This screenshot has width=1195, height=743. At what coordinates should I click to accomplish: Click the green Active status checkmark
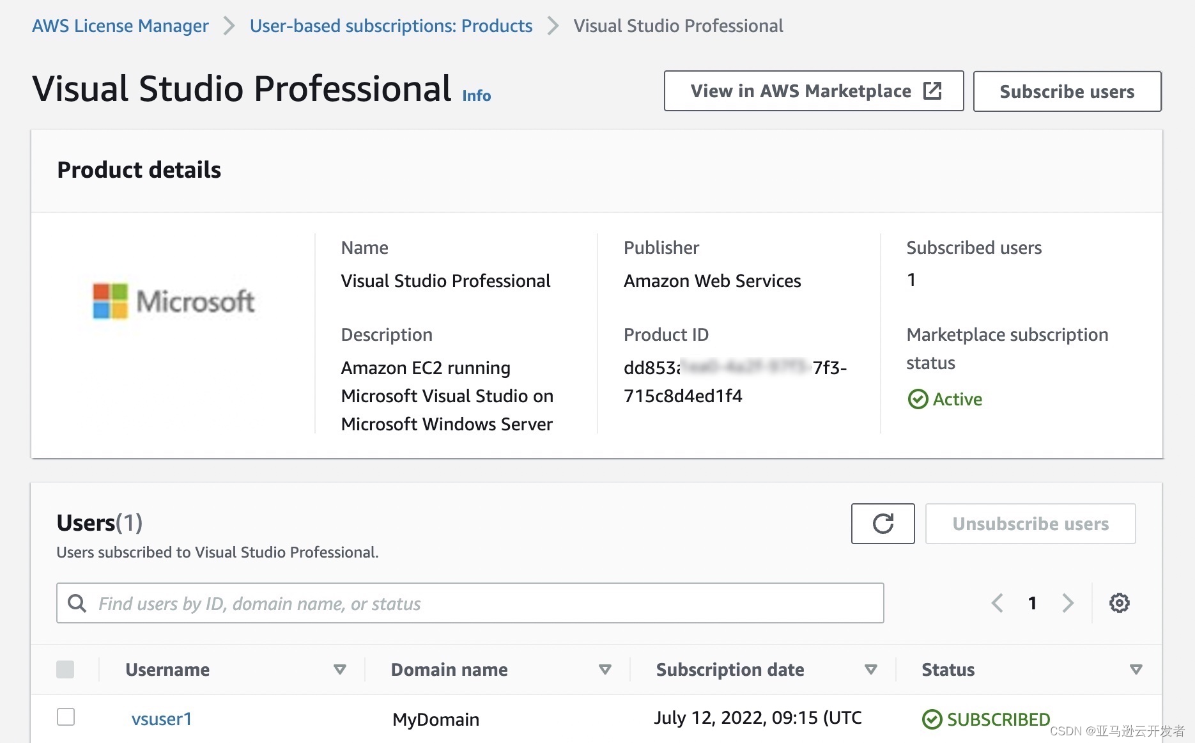click(918, 399)
